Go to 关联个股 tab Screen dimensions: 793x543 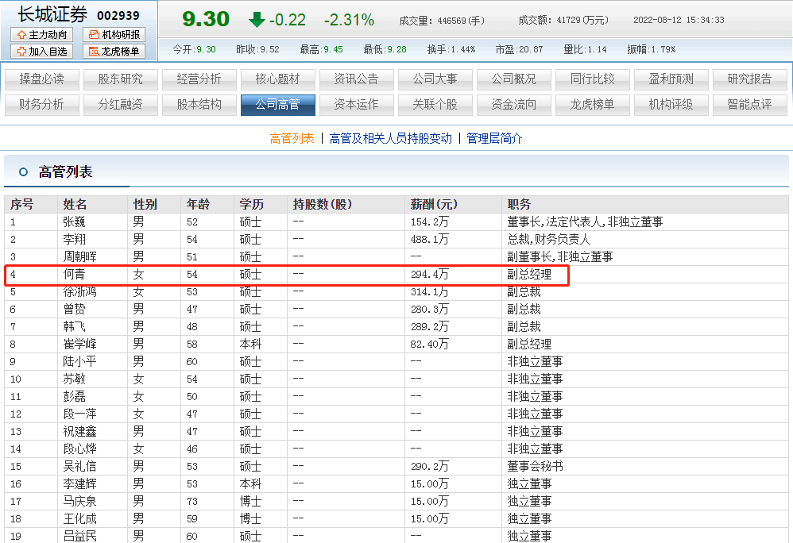[x=435, y=105]
